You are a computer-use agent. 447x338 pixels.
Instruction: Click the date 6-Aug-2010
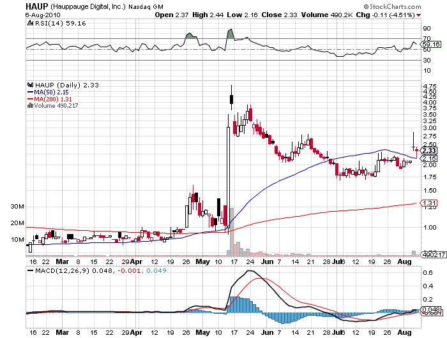point(43,15)
